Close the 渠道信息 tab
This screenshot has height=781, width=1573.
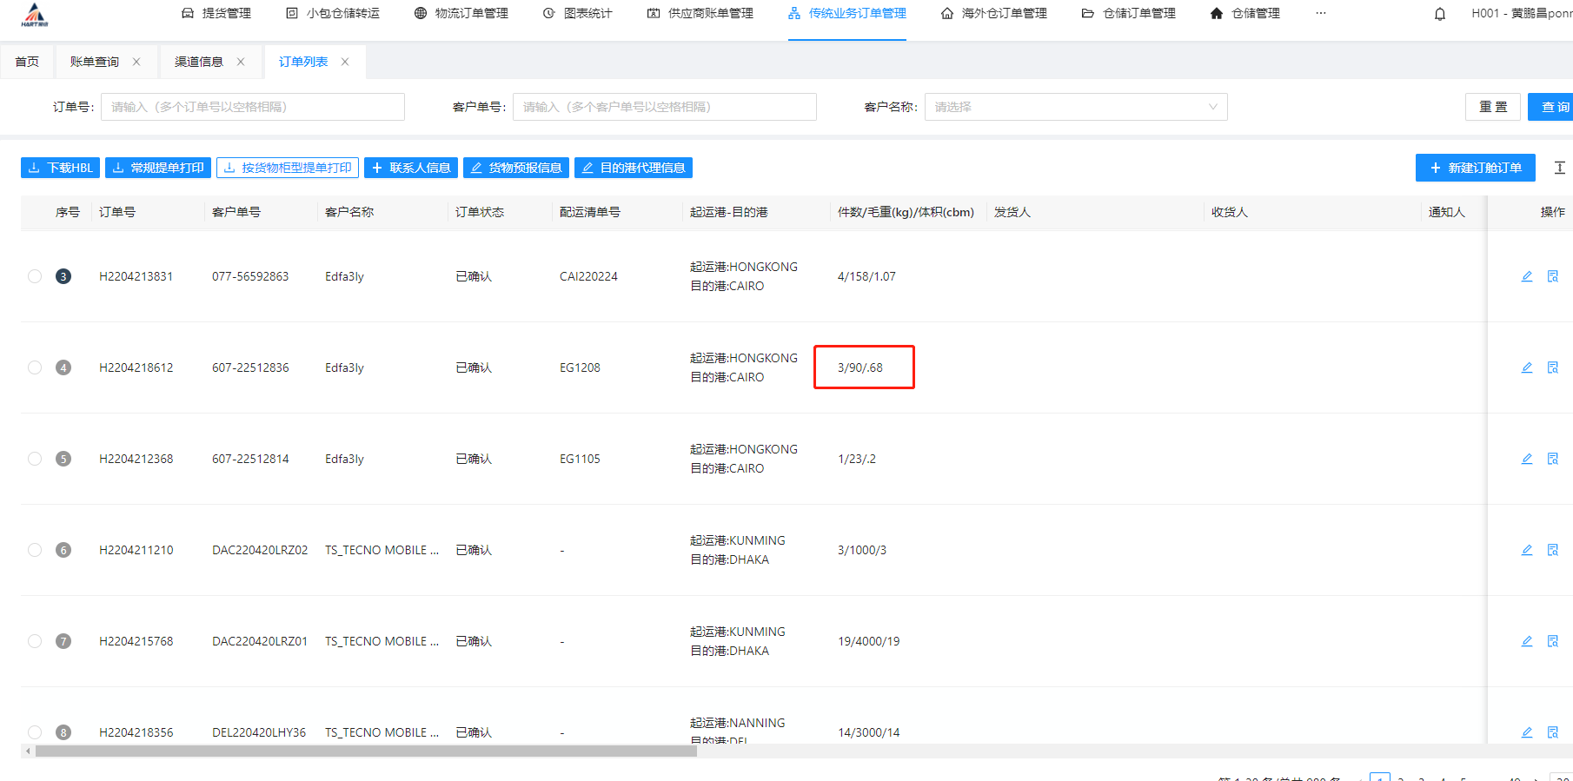241,62
